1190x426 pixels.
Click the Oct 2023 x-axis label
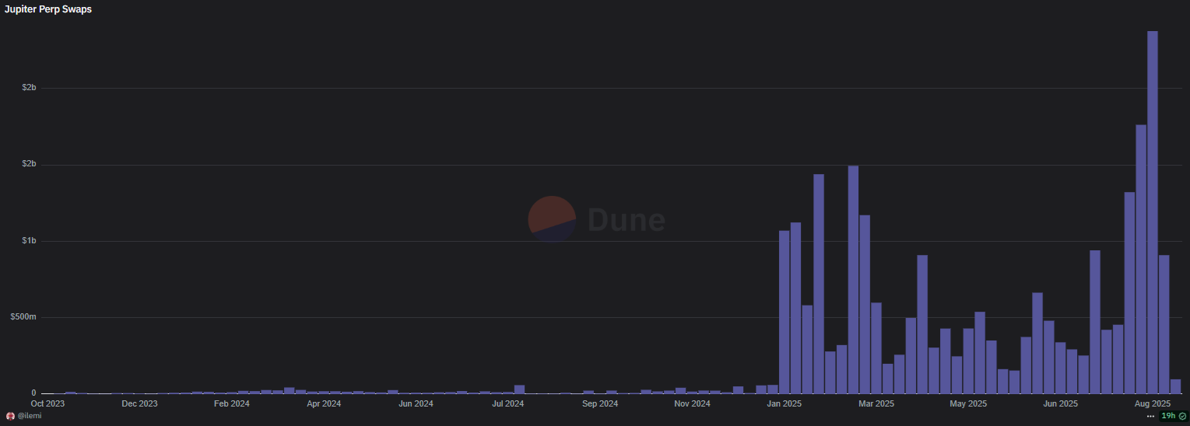(x=47, y=403)
